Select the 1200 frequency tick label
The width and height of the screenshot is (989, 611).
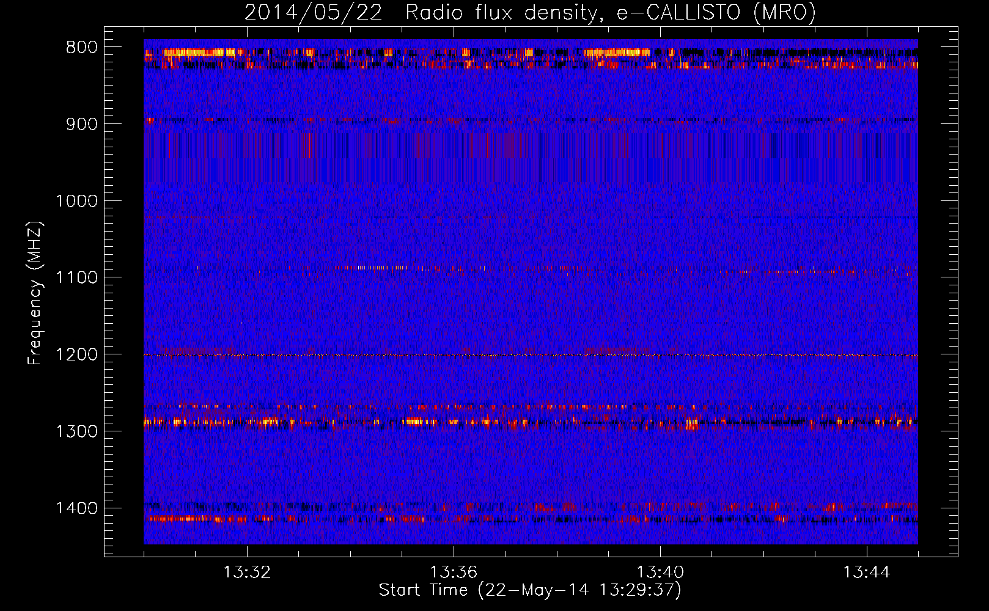point(76,354)
